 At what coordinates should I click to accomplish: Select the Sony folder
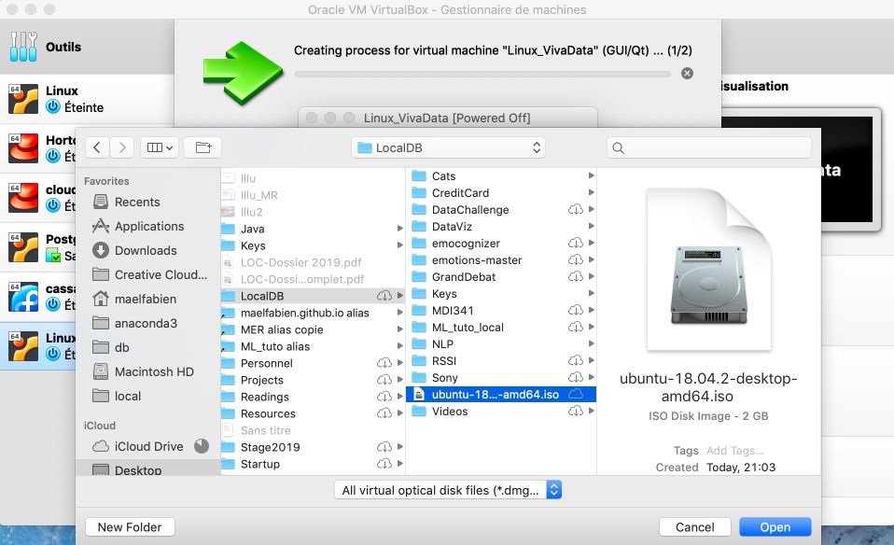[x=501, y=378]
